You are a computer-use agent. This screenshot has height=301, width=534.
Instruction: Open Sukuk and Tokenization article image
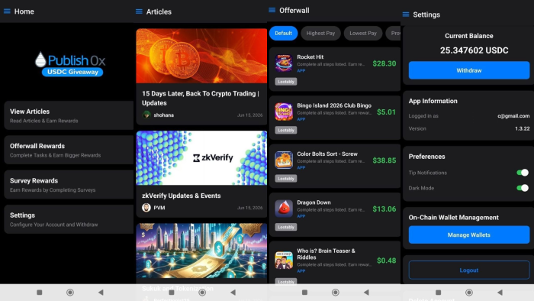pos(201,251)
